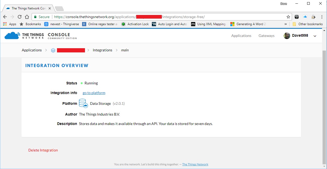
Task: Click the browser back arrow
Action: click(x=5, y=17)
